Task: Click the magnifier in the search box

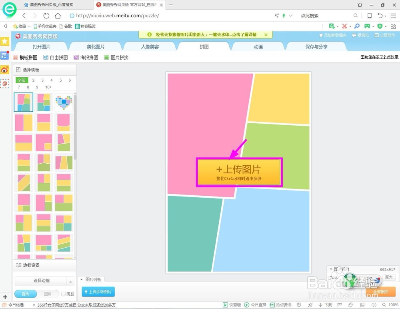Action: click(355, 16)
